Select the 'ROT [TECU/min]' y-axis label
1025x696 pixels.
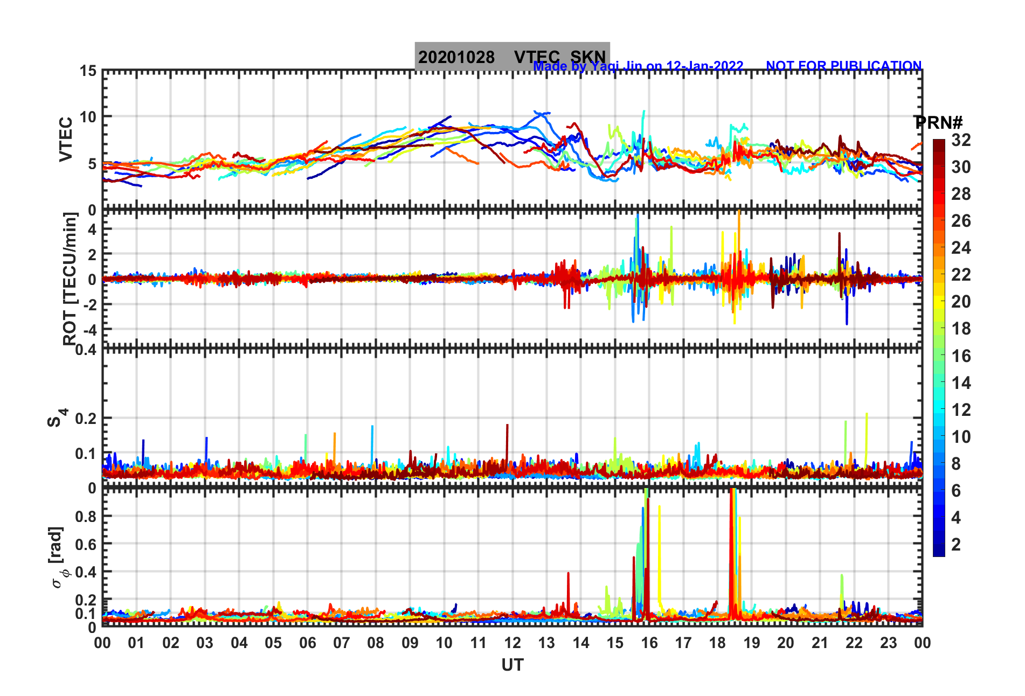coord(70,279)
